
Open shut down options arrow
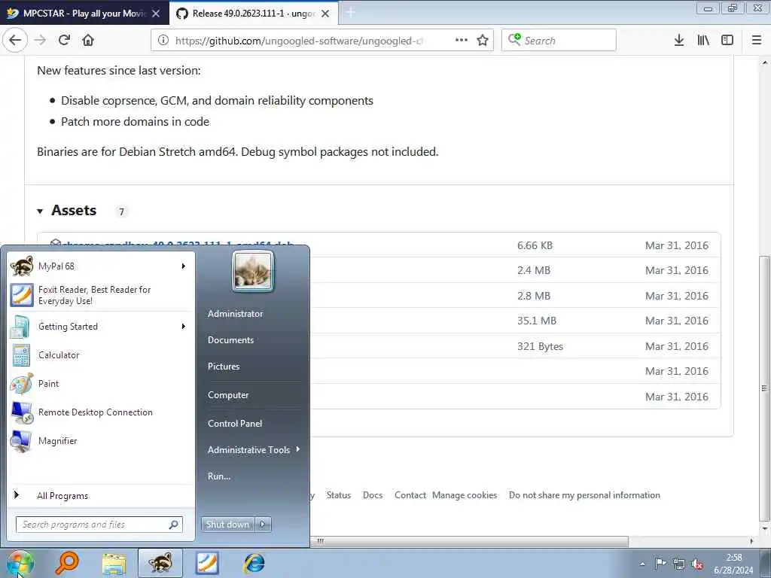[263, 525]
